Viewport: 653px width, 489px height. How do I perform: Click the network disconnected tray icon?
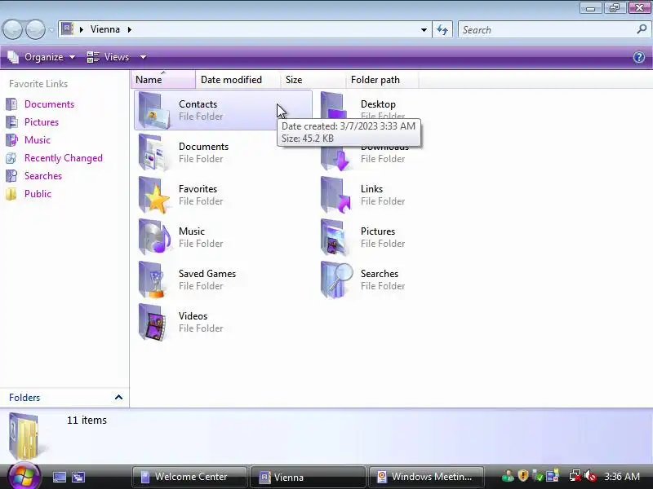tap(575, 476)
